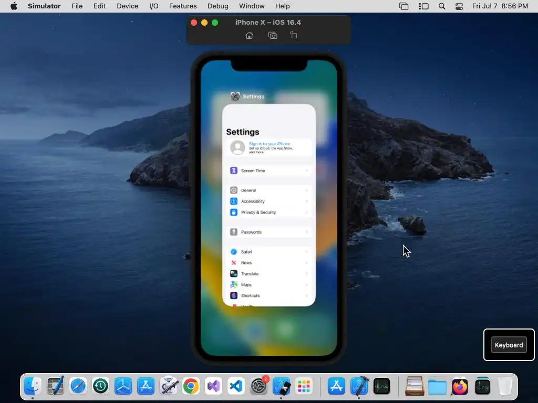Open the Features menu
This screenshot has width=538, height=403.
click(x=183, y=6)
